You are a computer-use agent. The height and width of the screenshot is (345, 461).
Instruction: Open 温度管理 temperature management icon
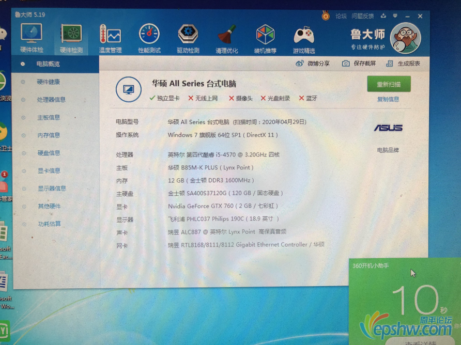tap(110, 39)
